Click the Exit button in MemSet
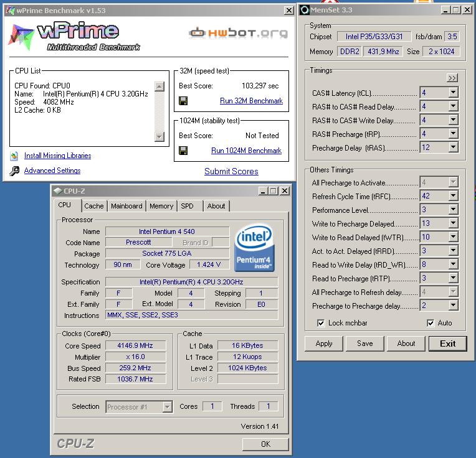Image resolution: width=476 pixels, height=458 pixels. [x=448, y=343]
